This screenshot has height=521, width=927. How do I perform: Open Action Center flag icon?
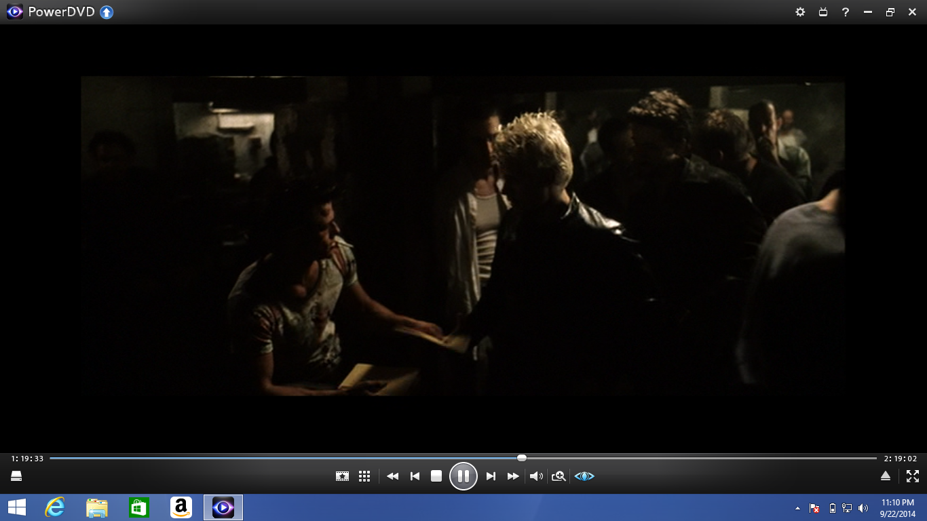click(x=814, y=508)
